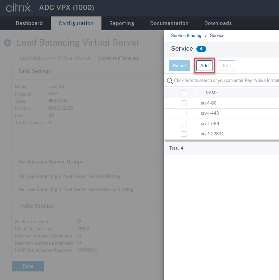Check the checkbox for srv-1-22334
279x280 pixels.
183,134
